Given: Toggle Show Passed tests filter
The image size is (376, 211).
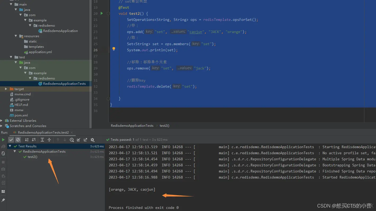Looking at the screenshot, I should [x=11, y=140].
